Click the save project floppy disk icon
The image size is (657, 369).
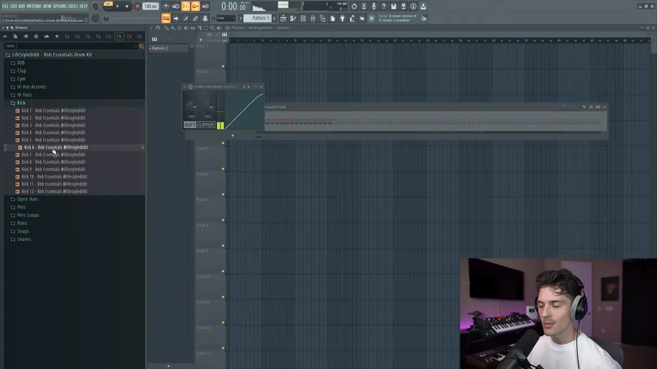tap(393, 6)
